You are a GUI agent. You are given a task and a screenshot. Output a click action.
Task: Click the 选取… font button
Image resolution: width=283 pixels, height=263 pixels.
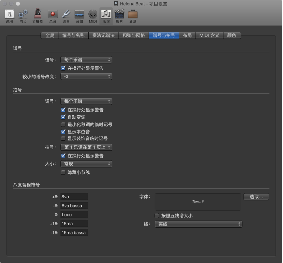click(x=256, y=197)
